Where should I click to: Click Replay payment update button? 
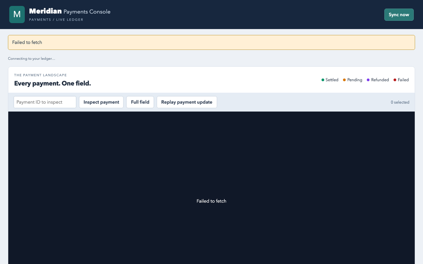tap(187, 102)
